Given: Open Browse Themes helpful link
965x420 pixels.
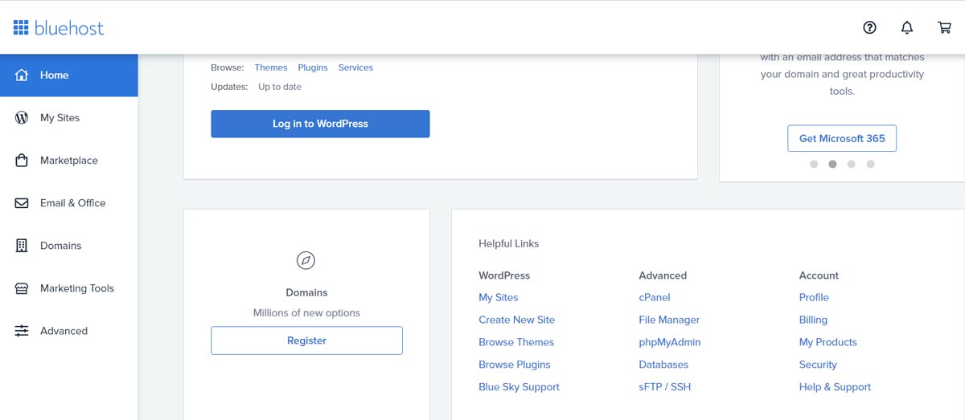Looking at the screenshot, I should pos(516,342).
